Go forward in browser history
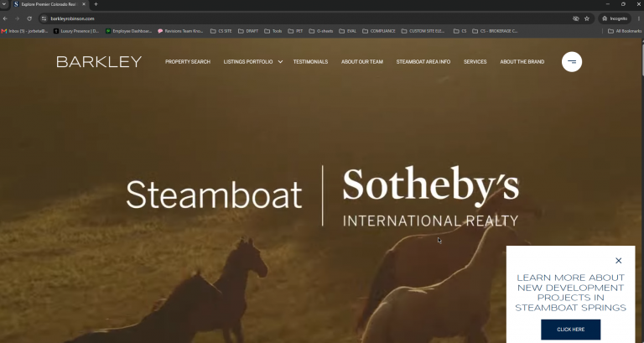 pos(18,18)
